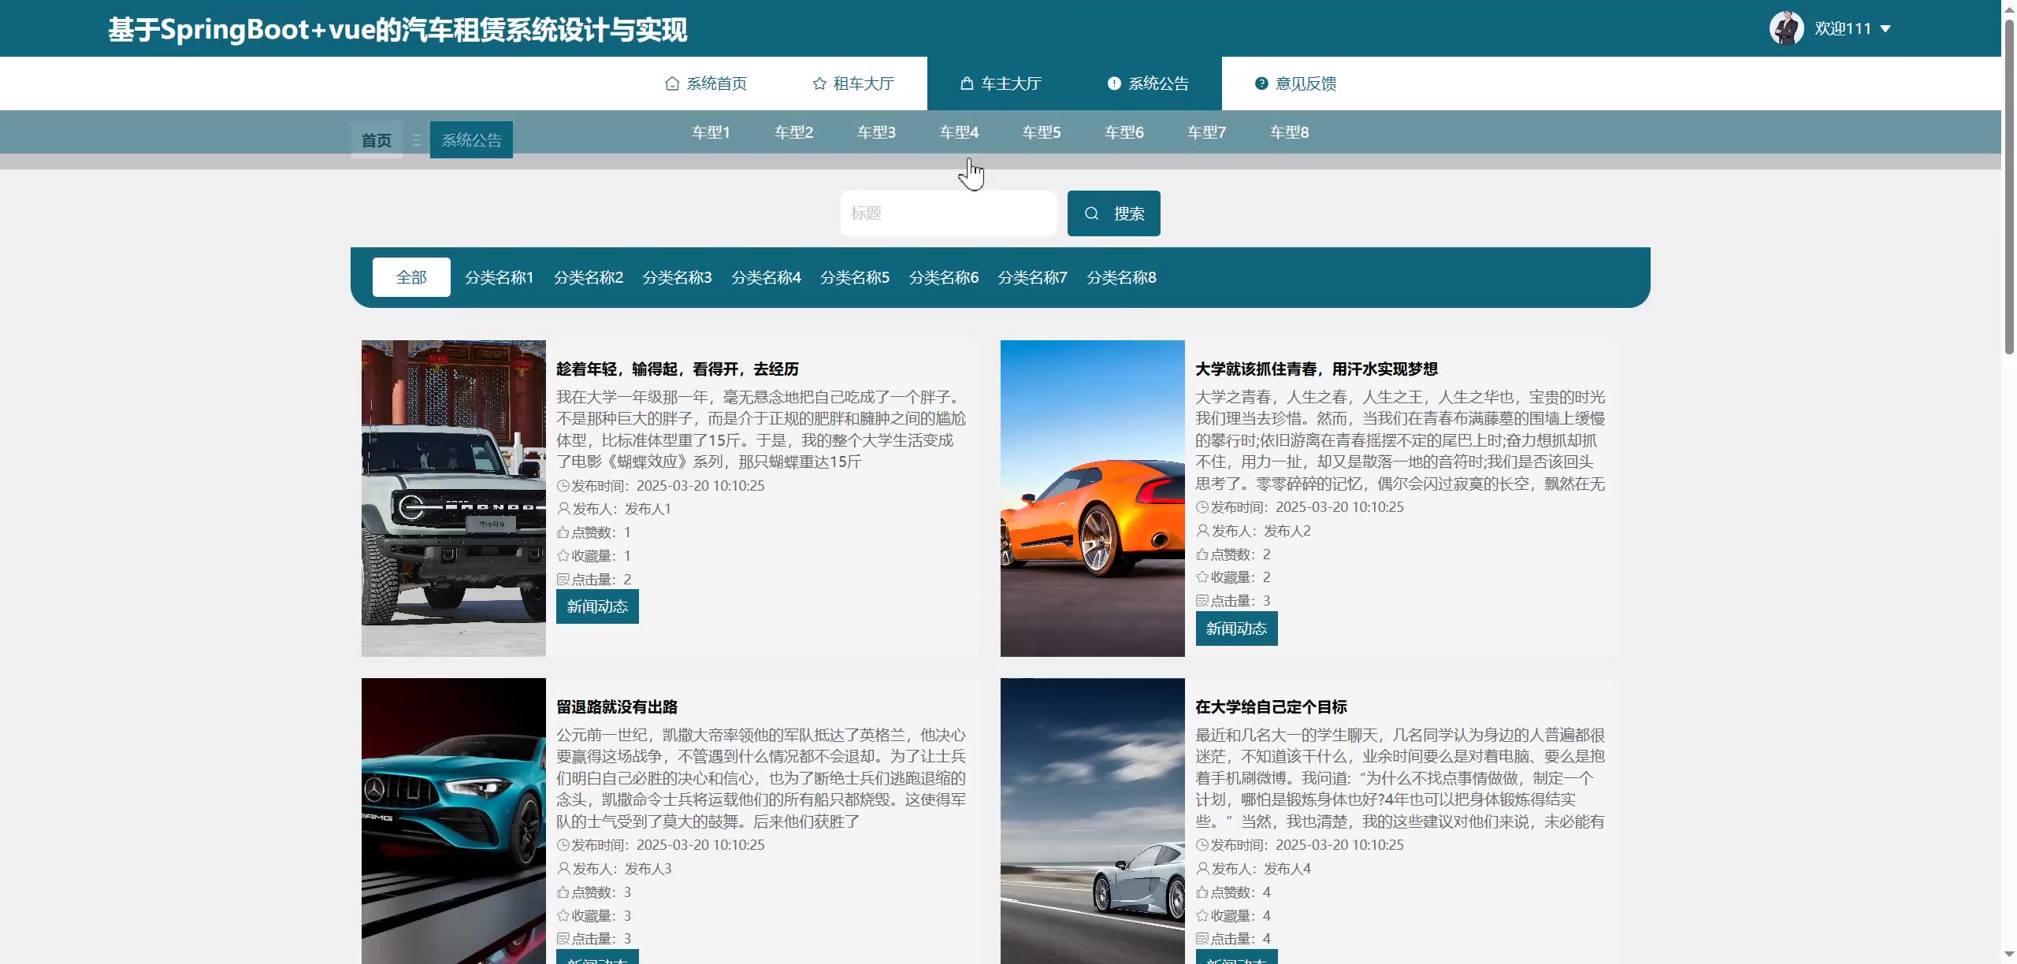Click the exclamation icon beside 系统公告
Viewport: 2017px width, 964px height.
pyautogui.click(x=1114, y=83)
